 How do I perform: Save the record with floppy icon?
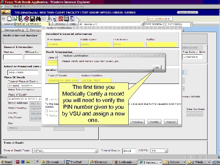click(x=32, y=19)
